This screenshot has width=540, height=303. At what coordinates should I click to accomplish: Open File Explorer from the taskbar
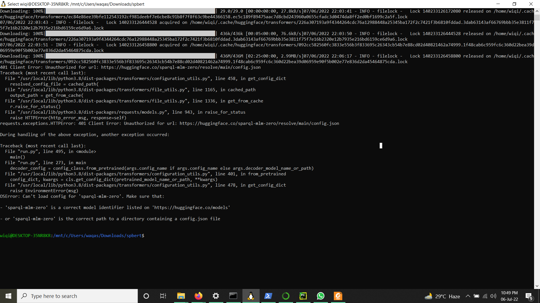[181, 296]
